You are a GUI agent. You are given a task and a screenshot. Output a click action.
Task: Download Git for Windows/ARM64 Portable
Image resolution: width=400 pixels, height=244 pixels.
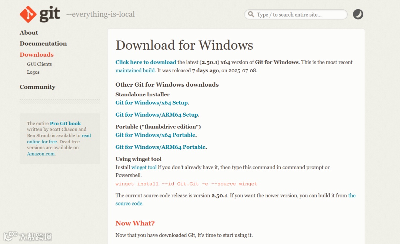[x=160, y=147]
